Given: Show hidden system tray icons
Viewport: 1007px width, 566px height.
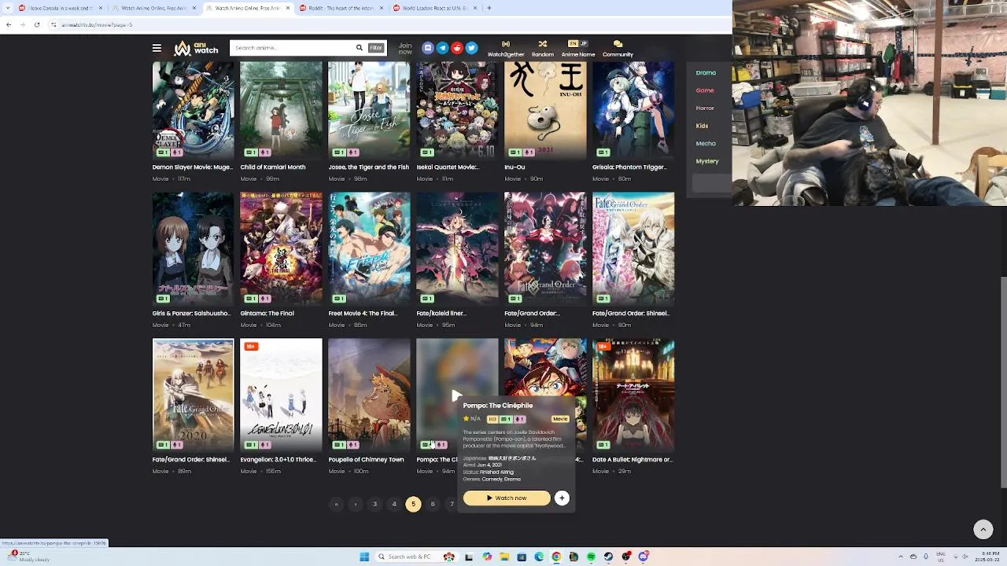Looking at the screenshot, I should coord(902,557).
